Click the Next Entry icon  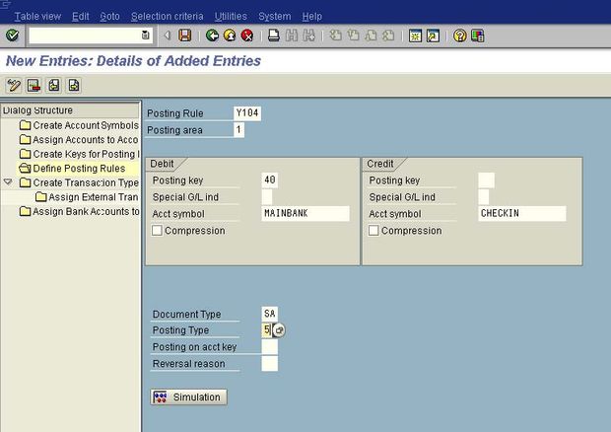pos(74,85)
